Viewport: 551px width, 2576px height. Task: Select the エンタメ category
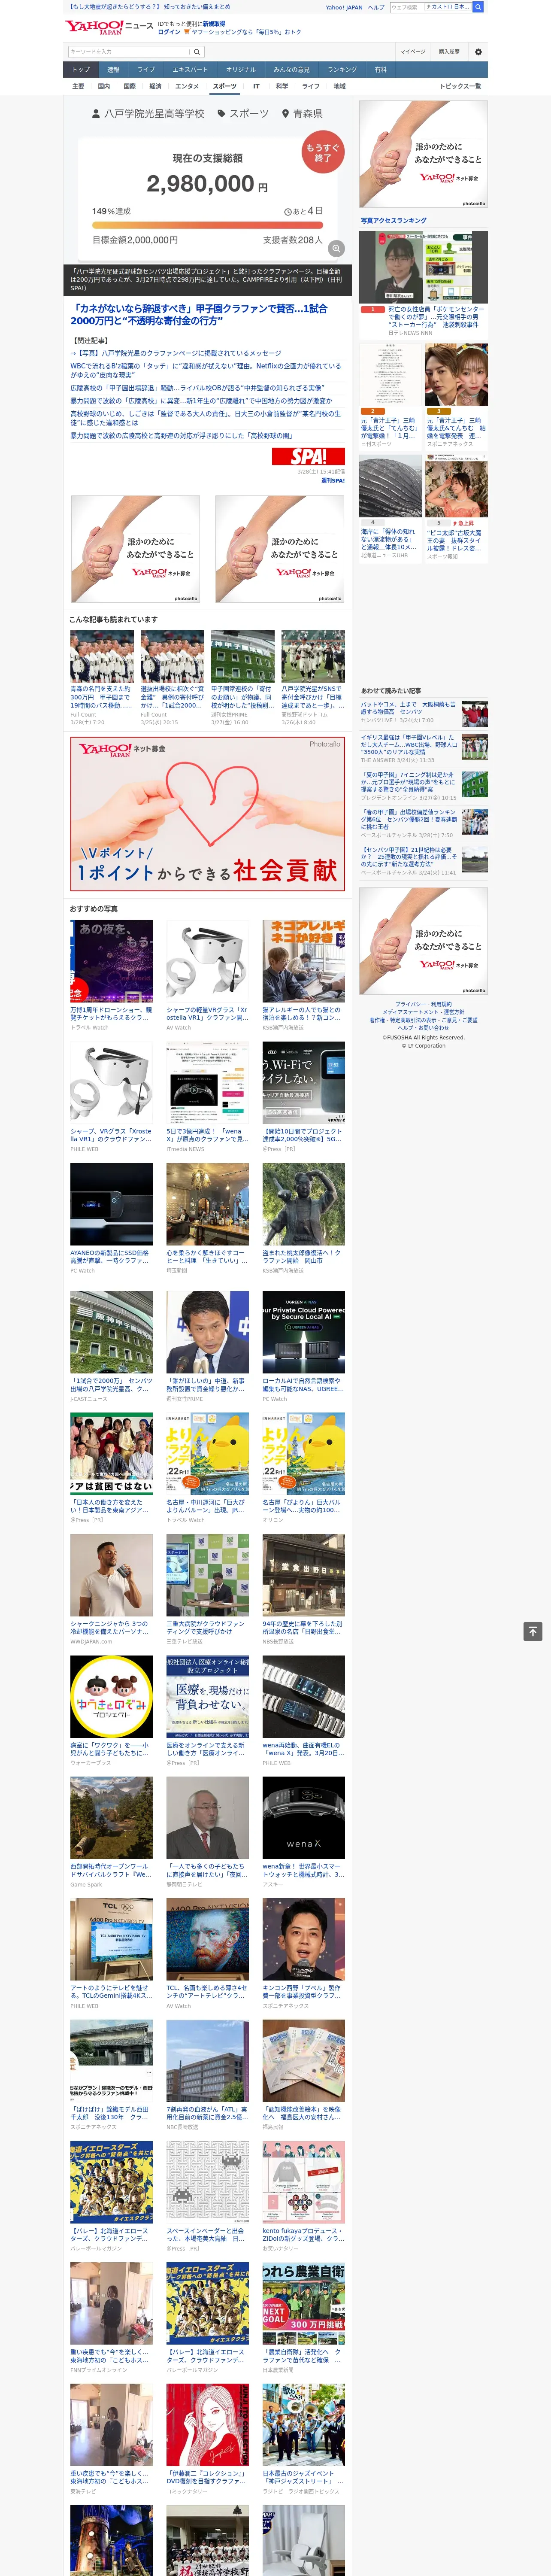(x=187, y=86)
